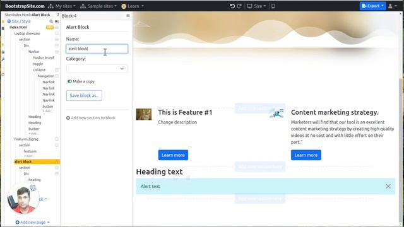Click the yellow badge next to index.html
The width and height of the screenshot is (404, 227).
click(50, 27)
